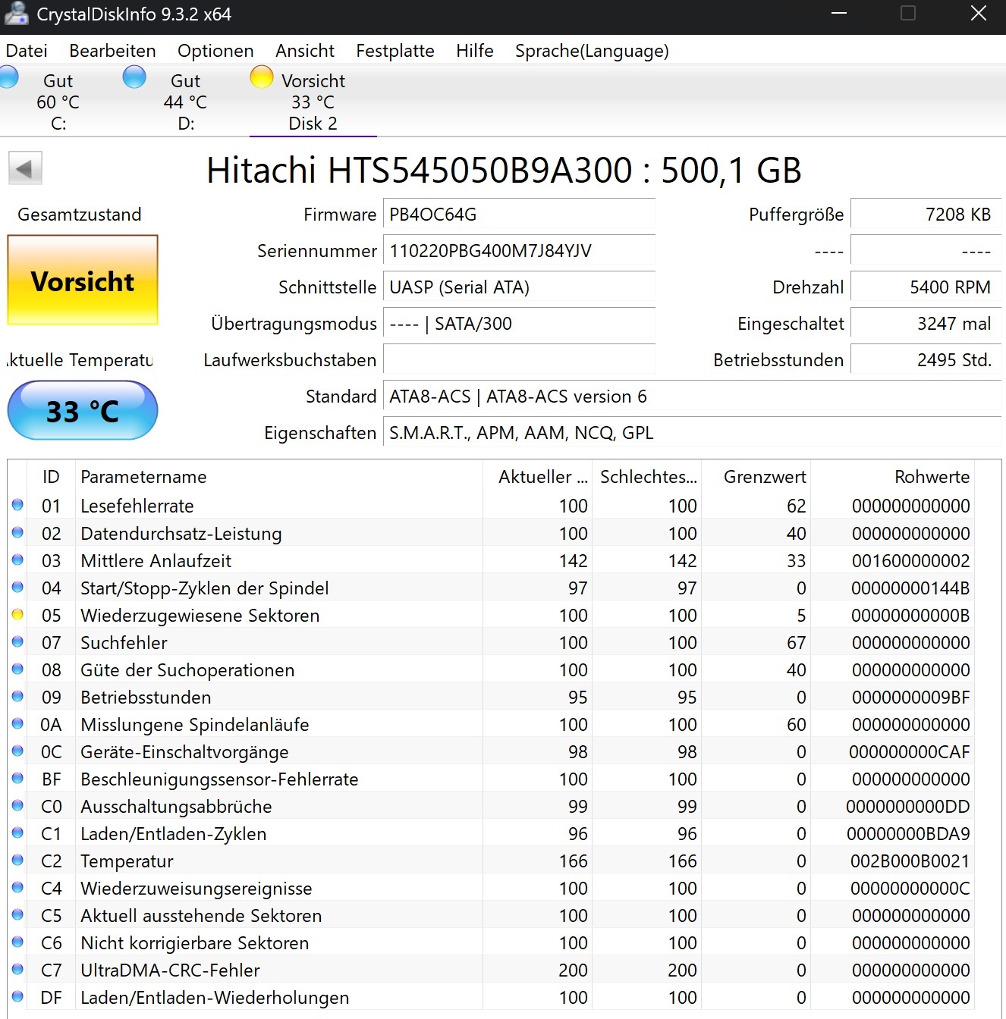Screen dimensions: 1006x1019
Task: Click the Standard field ATA8-ACS
Action: [692, 397]
